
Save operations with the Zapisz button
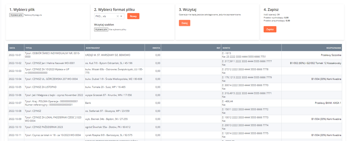pyautogui.click(x=270, y=29)
